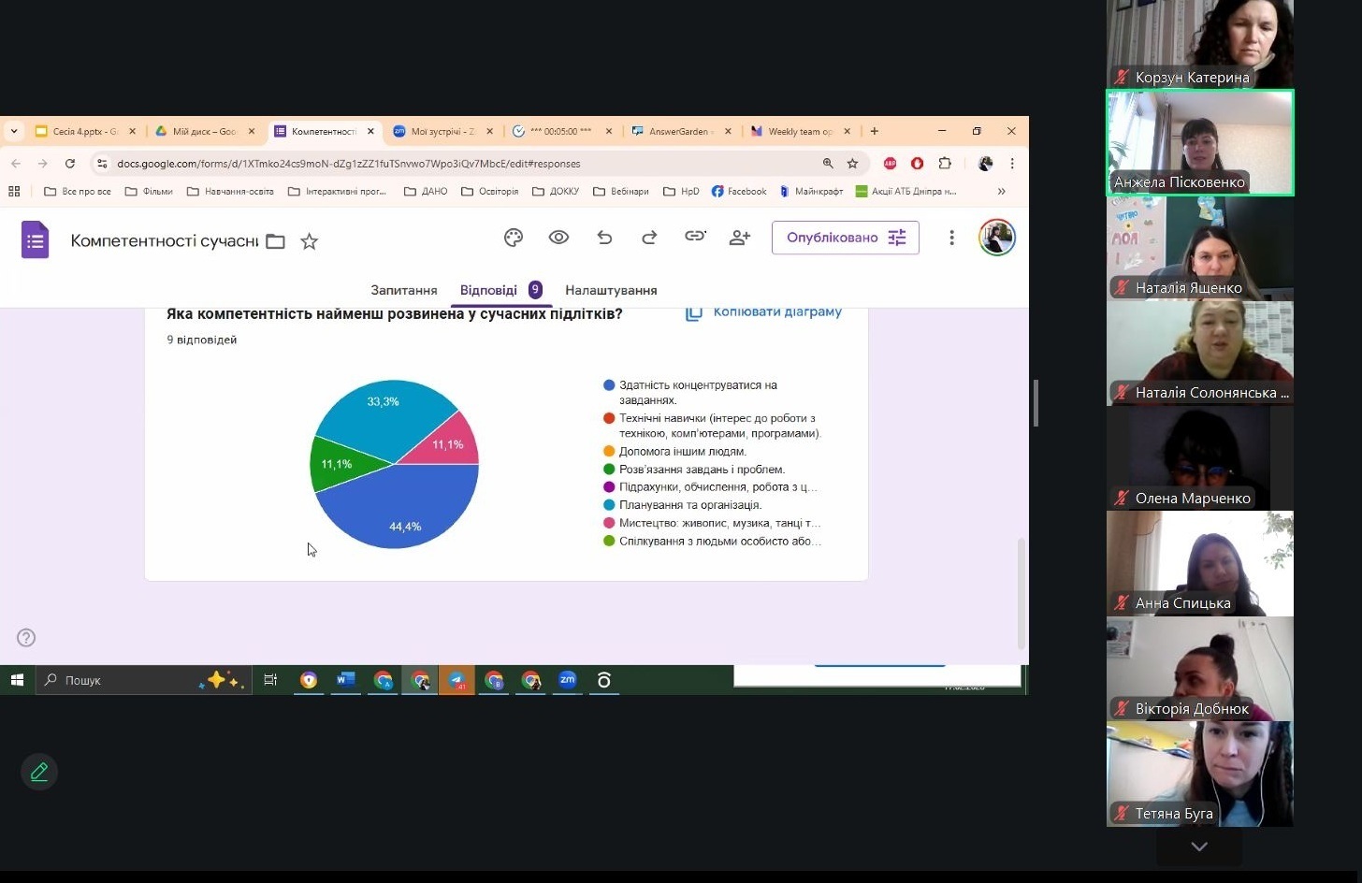Screen dimensions: 1362x883
Task: Switch to the Запитання tab
Action: point(403,290)
